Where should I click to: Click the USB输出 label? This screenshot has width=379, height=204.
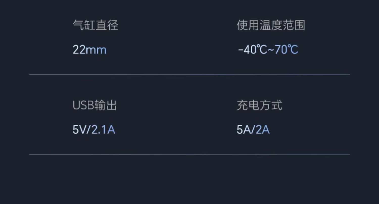(94, 106)
